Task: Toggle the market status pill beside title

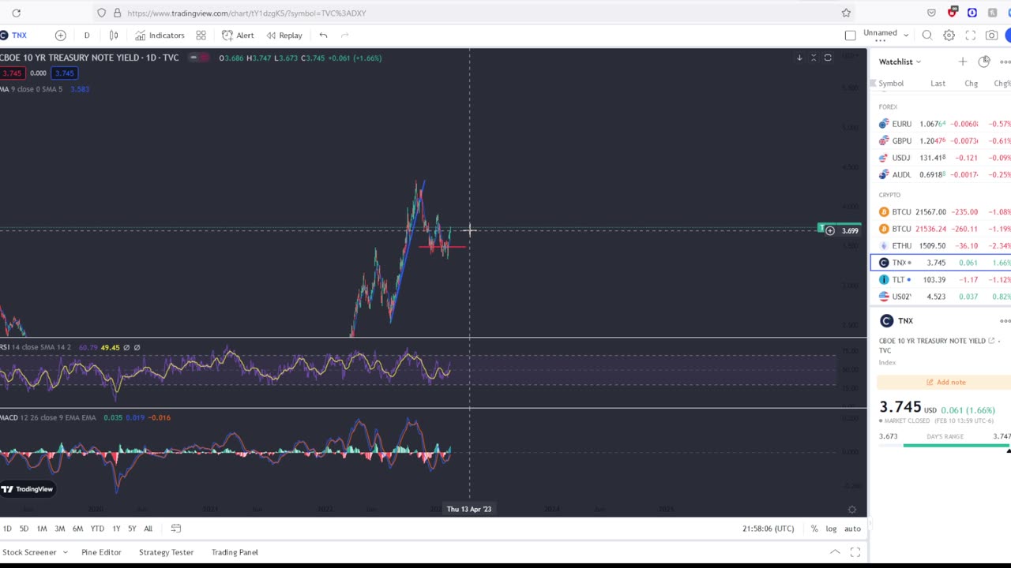Action: (200, 58)
